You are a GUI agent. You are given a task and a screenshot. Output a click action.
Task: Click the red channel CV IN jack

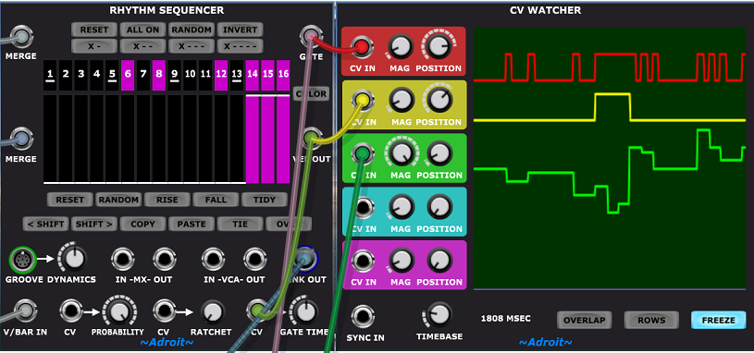[362, 46]
